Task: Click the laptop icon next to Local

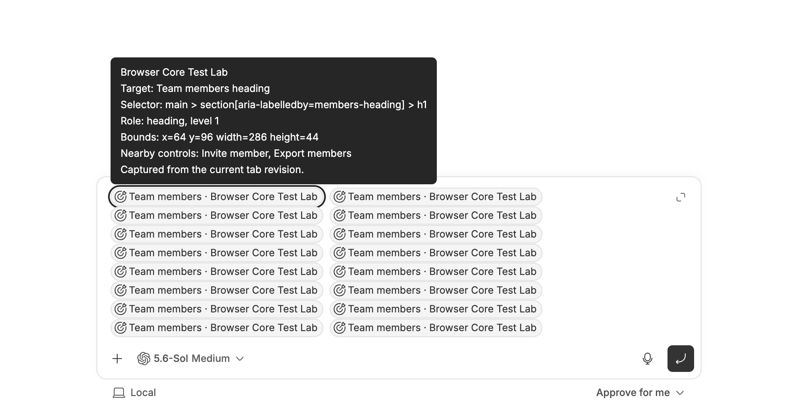Action: (x=119, y=393)
